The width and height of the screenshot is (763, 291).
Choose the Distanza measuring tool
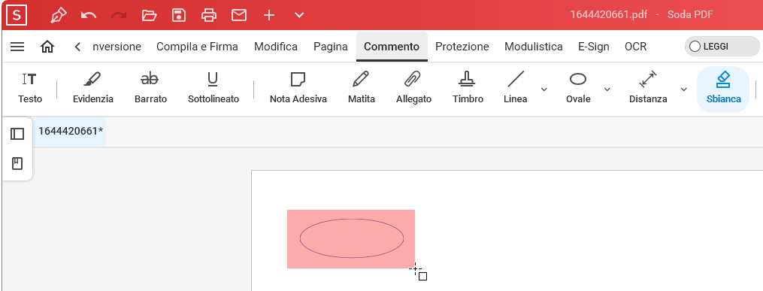tap(648, 87)
